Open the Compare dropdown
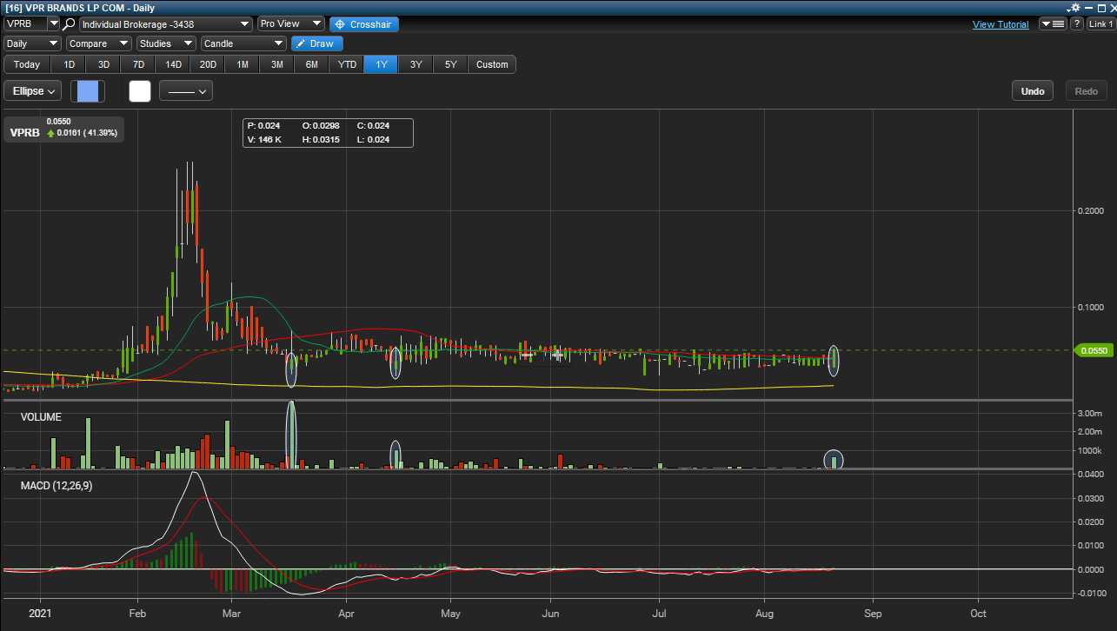This screenshot has height=631, width=1117. (x=99, y=43)
